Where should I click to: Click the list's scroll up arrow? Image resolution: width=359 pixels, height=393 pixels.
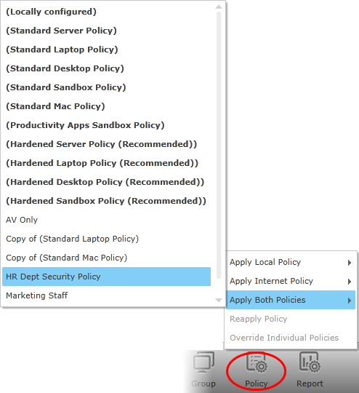219,7
